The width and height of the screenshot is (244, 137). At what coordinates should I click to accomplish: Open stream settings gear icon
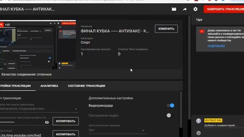(x=195, y=9)
